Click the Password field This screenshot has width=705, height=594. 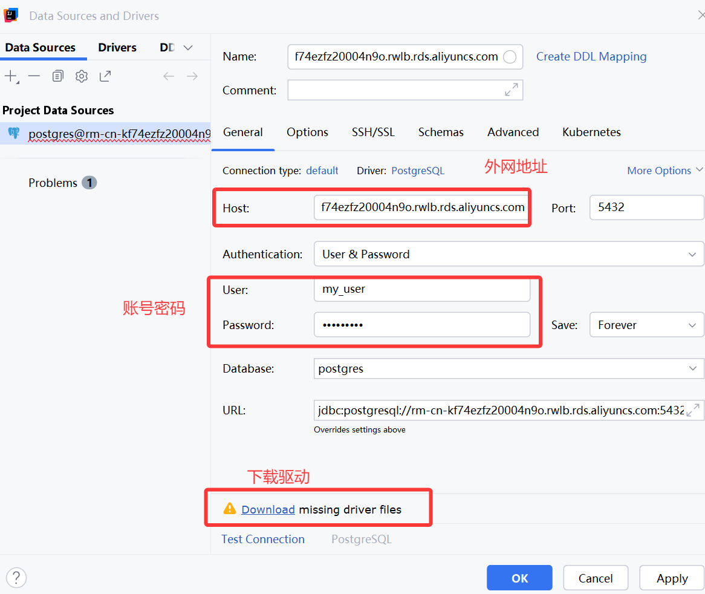[422, 325]
